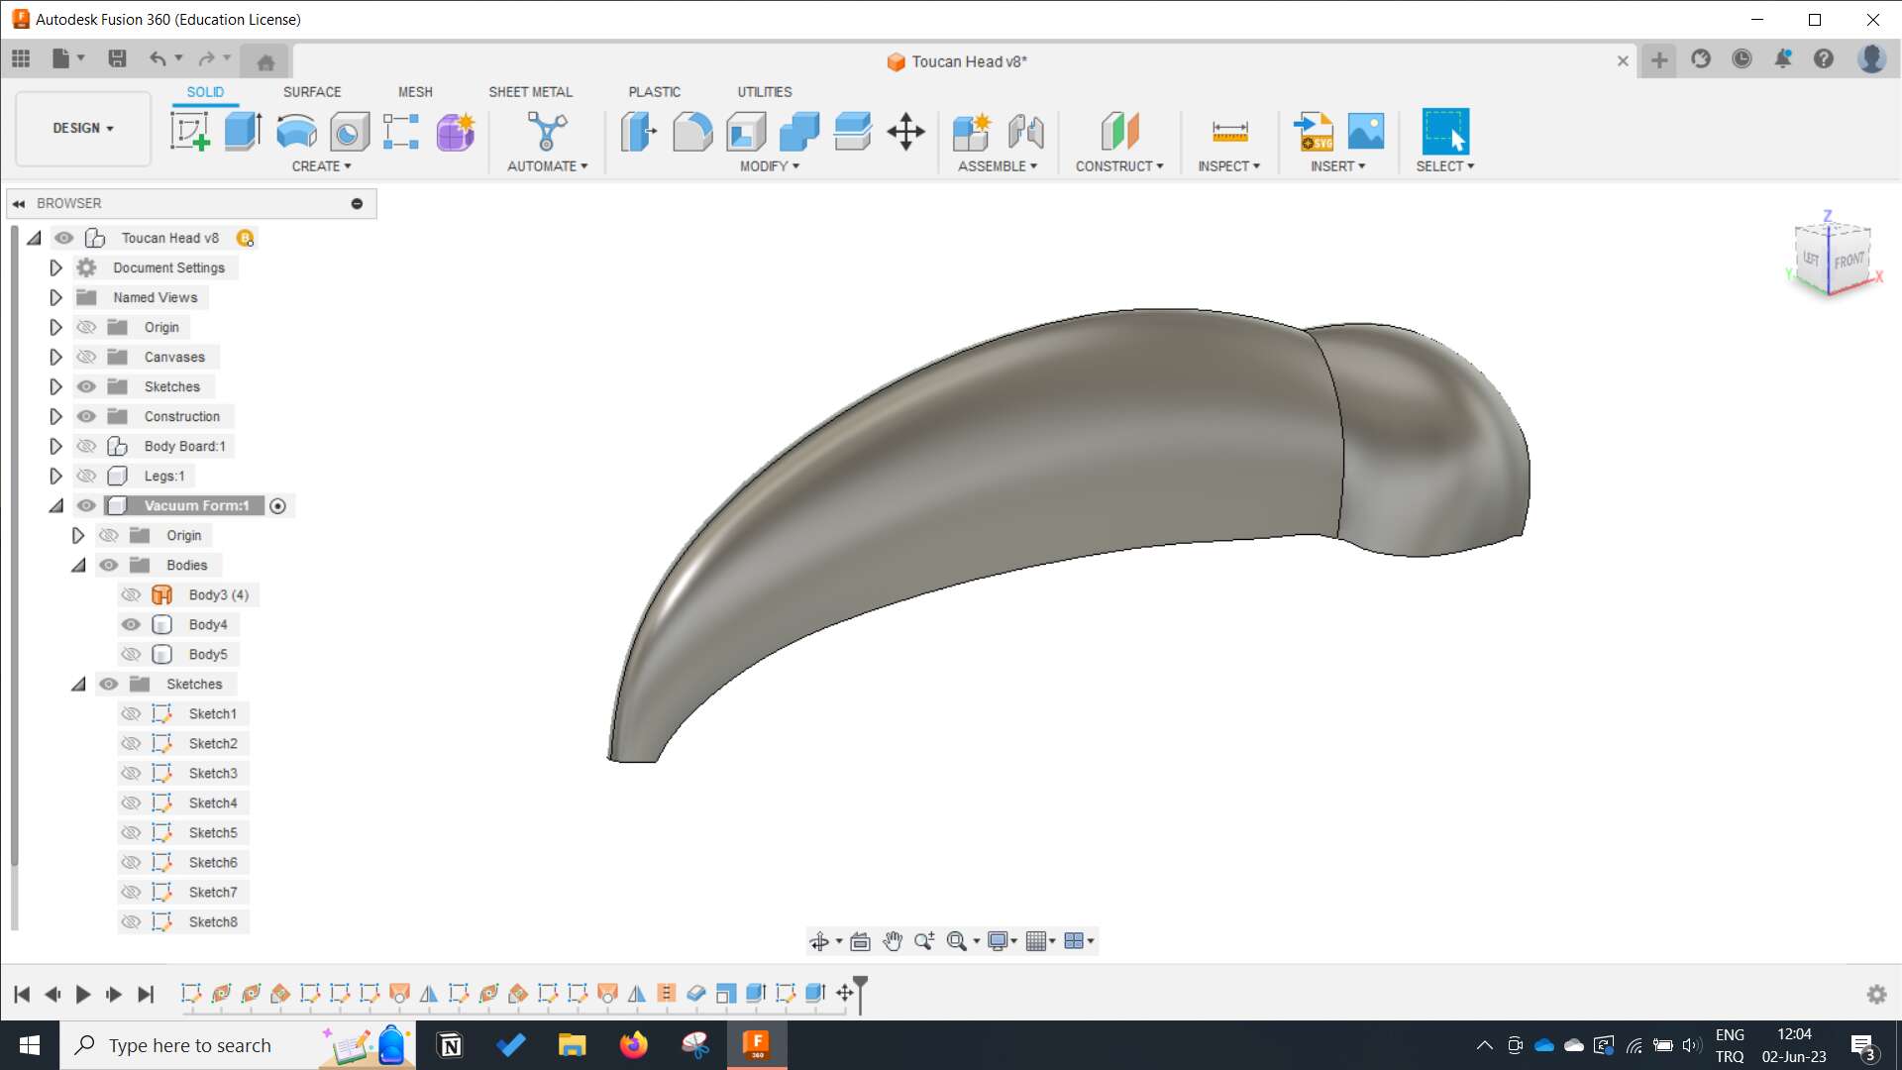Open the INSERT menu
Screen dimensions: 1902x1070
point(1337,166)
